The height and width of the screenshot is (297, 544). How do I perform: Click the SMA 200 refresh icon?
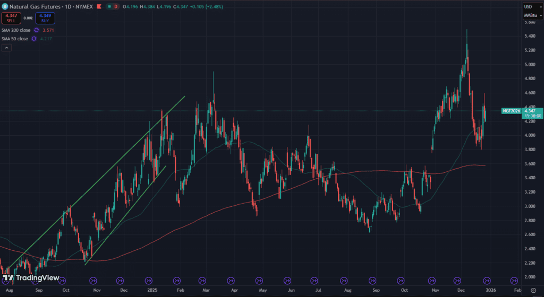click(x=36, y=30)
